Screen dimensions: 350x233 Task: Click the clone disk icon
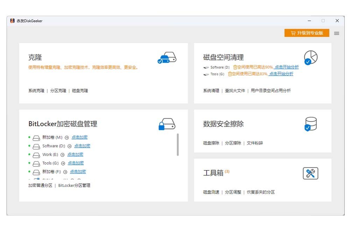(167, 58)
